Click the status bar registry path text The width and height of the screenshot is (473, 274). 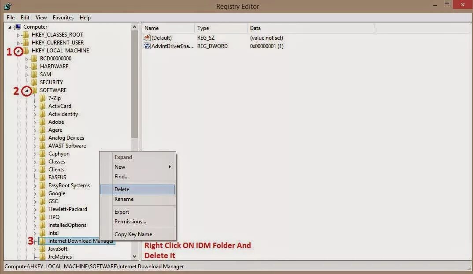click(x=94, y=267)
